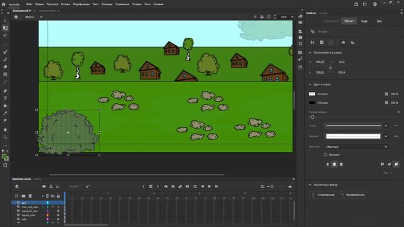This screenshot has height=227, width=404.
Task: Click the new folder icon in timeline
Action: point(23,196)
